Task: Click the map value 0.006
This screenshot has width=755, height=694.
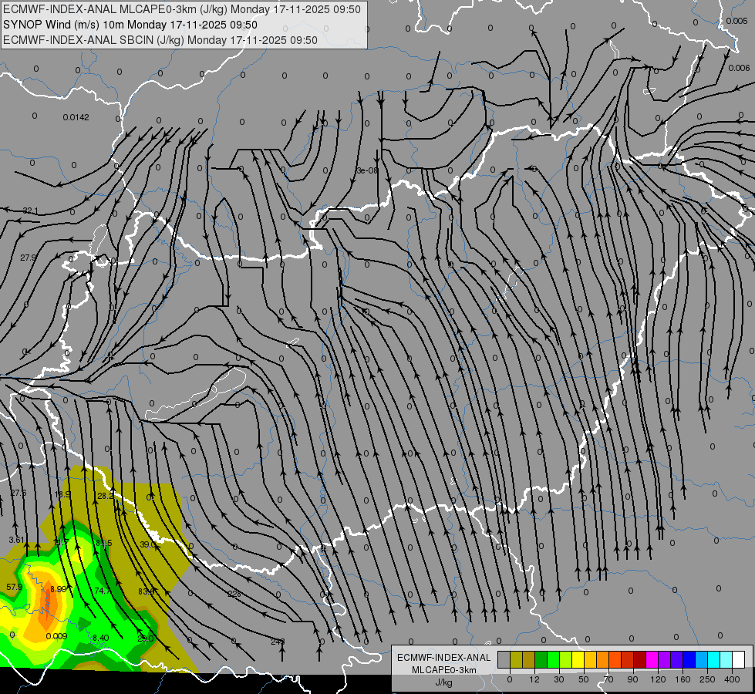Action: [x=739, y=68]
